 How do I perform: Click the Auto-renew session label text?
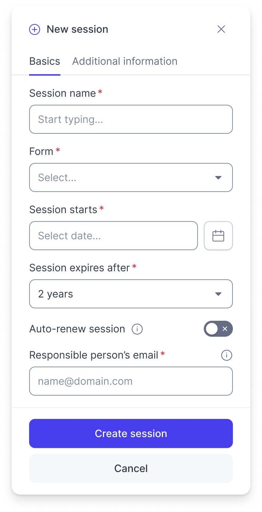tap(77, 329)
